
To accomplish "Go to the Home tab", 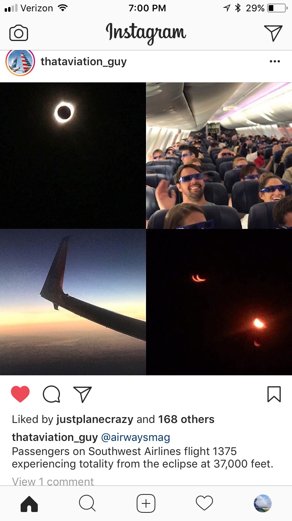I will (x=29, y=503).
